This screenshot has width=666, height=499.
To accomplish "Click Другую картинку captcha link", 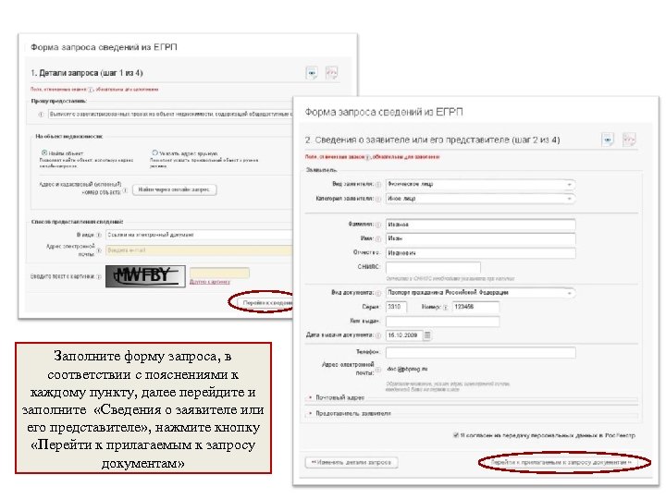I will tap(210, 282).
